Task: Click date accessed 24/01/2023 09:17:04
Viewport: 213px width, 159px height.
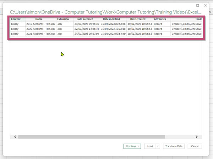Action: [x=87, y=34]
